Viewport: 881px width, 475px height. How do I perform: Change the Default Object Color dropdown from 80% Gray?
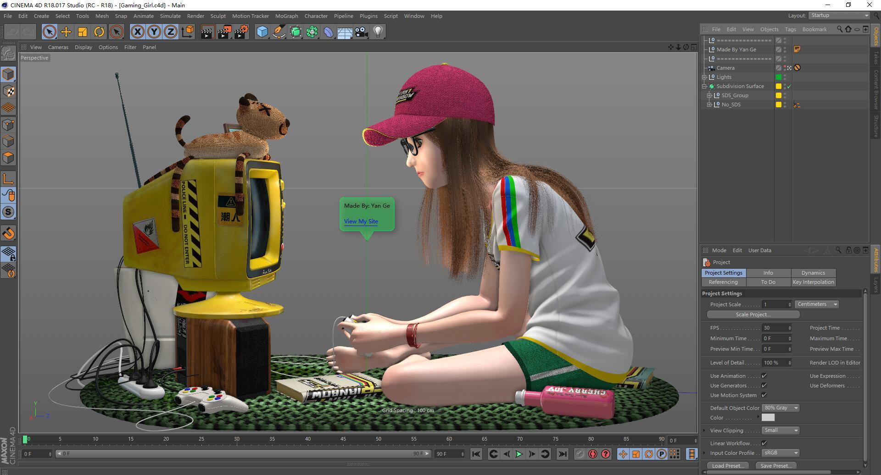[x=780, y=408]
